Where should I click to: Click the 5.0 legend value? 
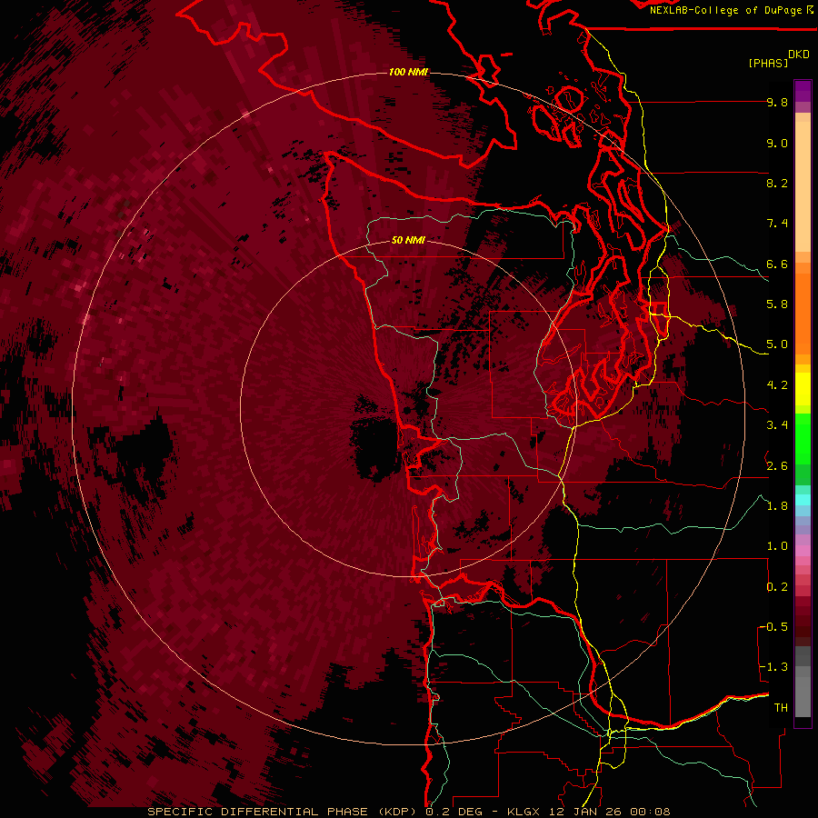pyautogui.click(x=777, y=344)
